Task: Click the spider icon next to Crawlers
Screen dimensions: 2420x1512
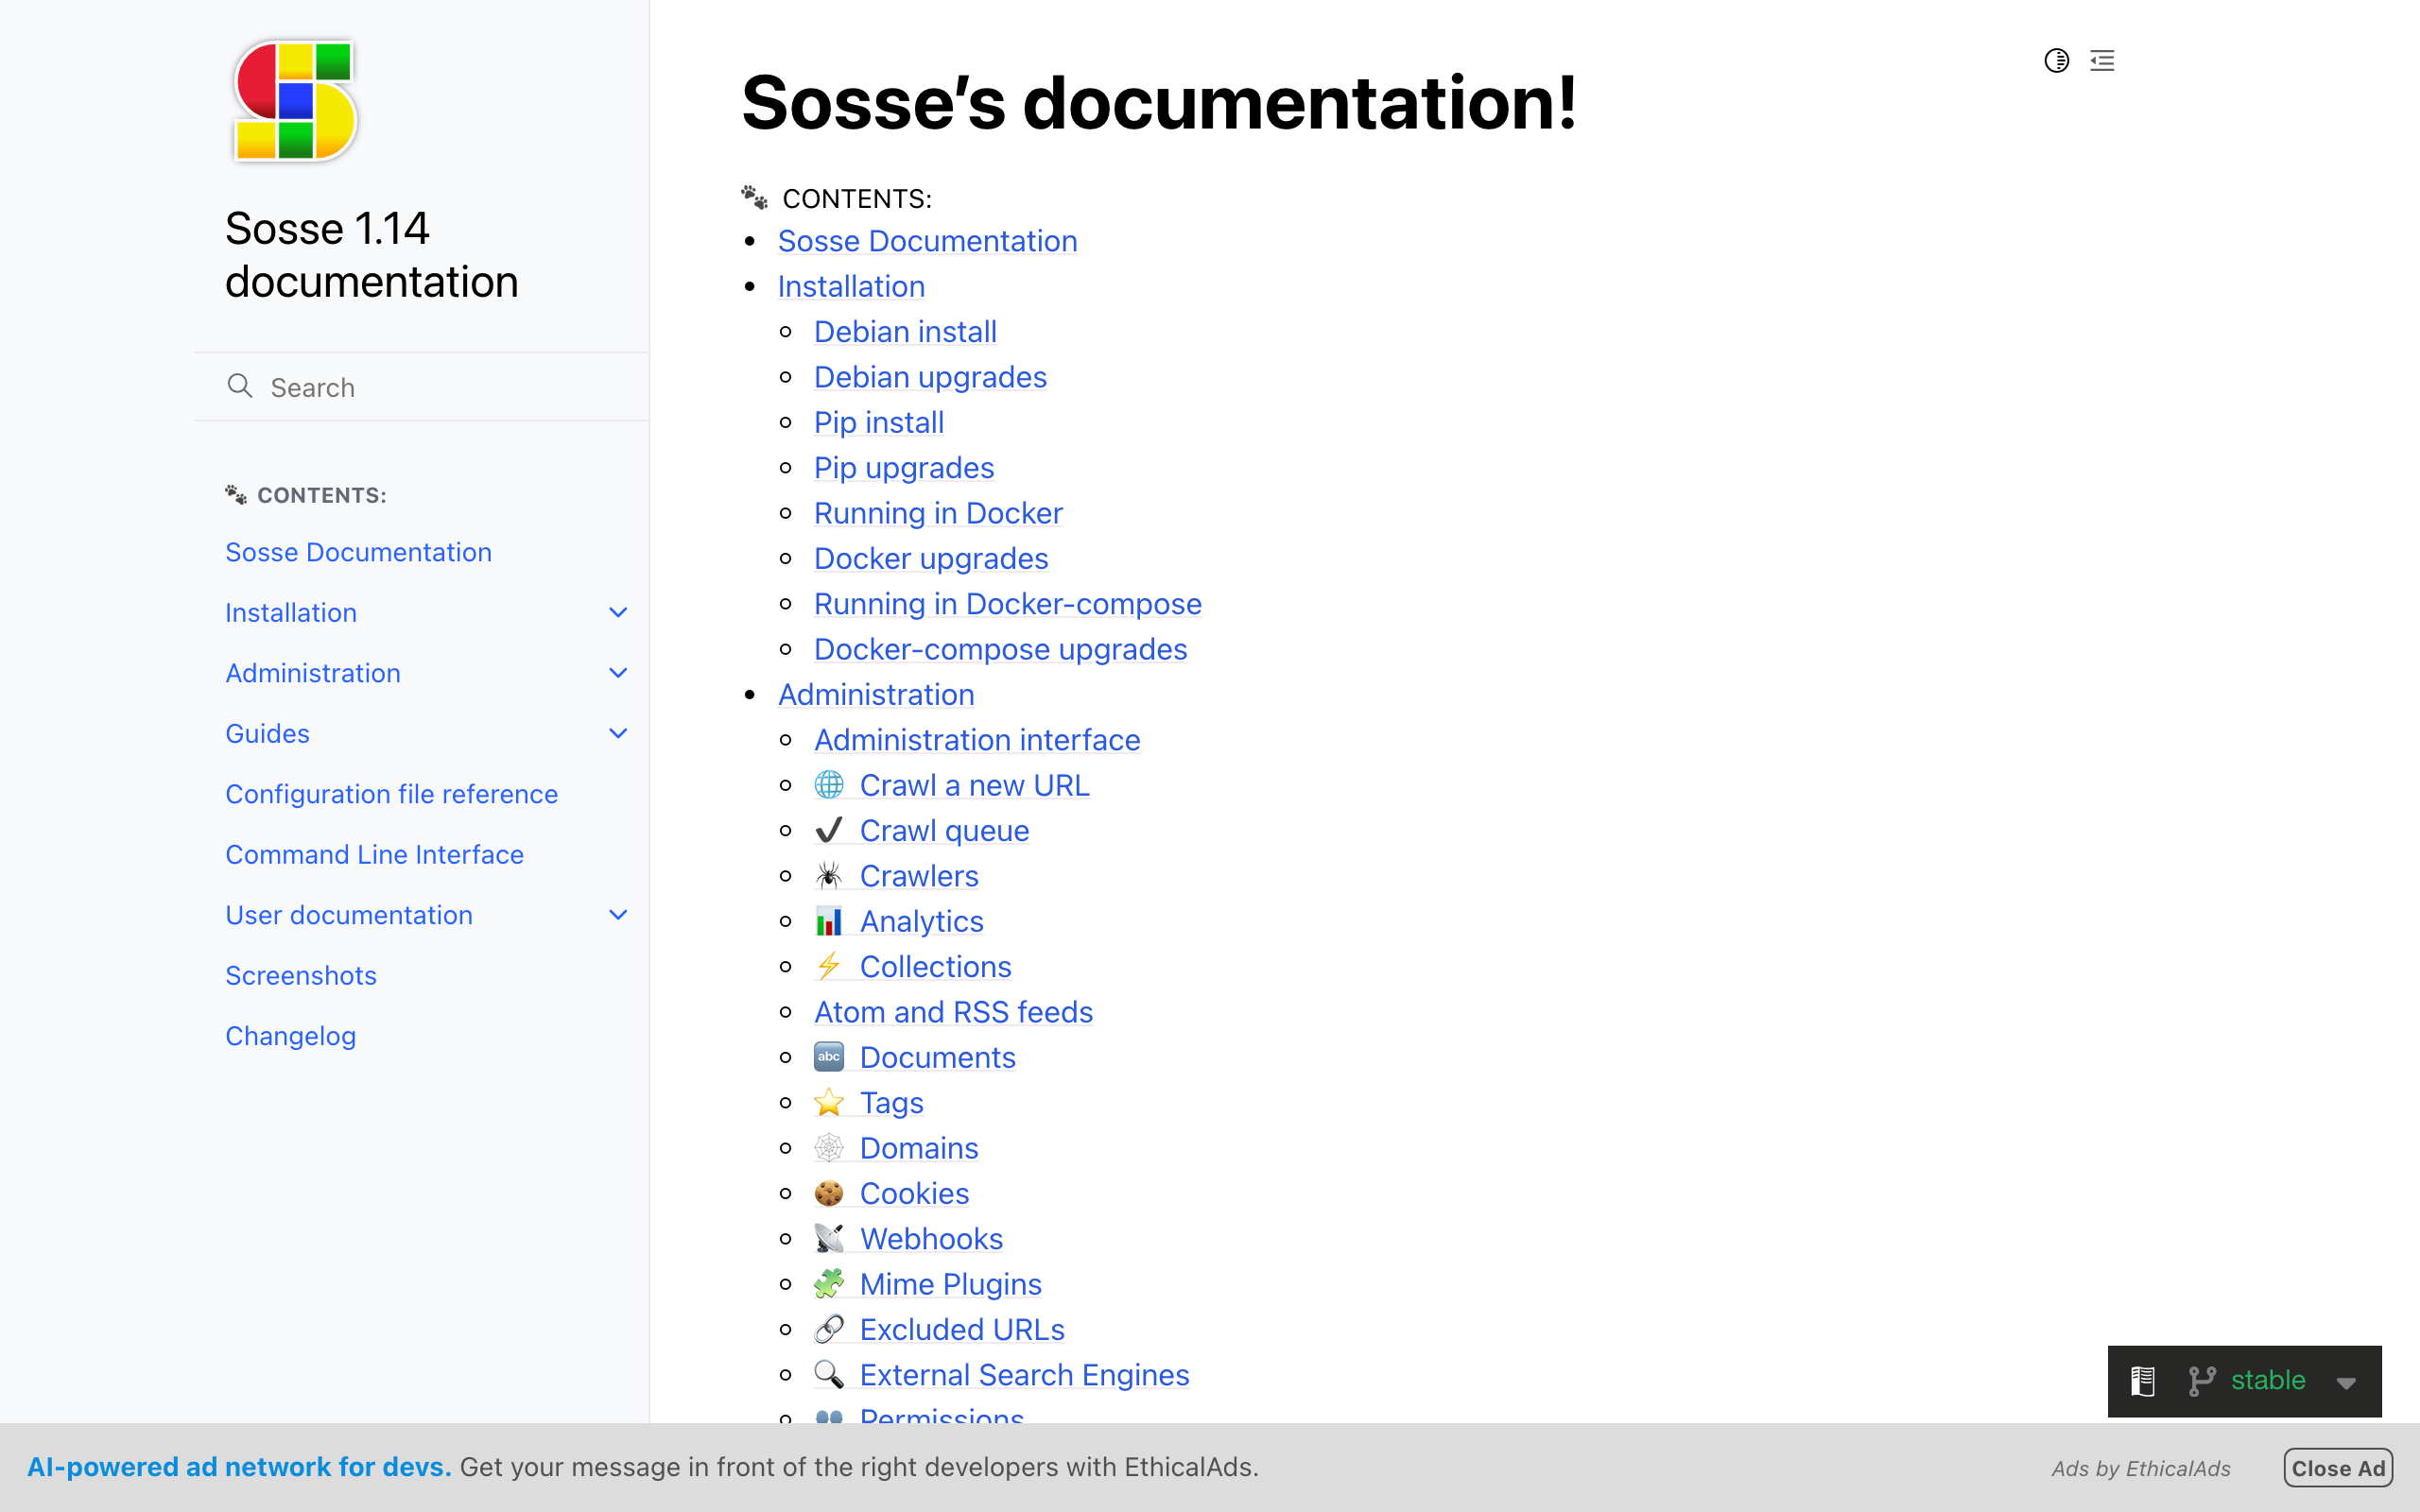Action: tap(829, 876)
